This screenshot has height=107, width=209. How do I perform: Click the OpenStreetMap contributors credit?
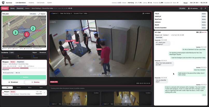38,47
